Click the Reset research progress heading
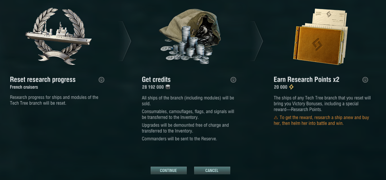386x180 pixels. (43, 79)
